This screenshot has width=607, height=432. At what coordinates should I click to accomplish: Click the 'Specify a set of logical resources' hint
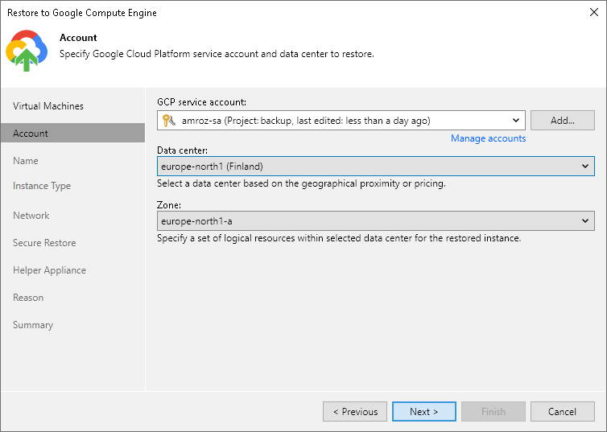pyautogui.click(x=339, y=238)
